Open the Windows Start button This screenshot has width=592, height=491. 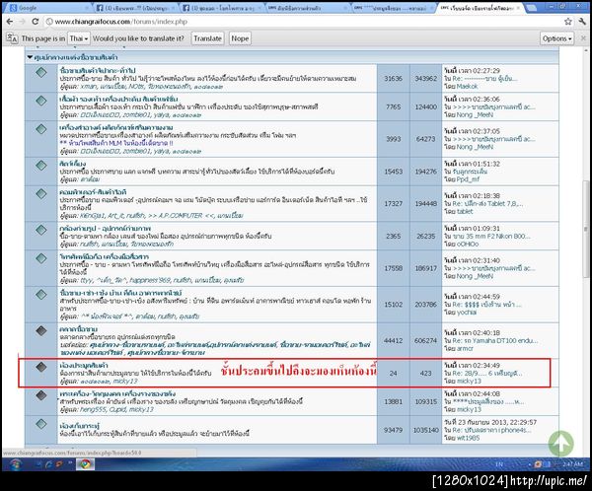15,464
